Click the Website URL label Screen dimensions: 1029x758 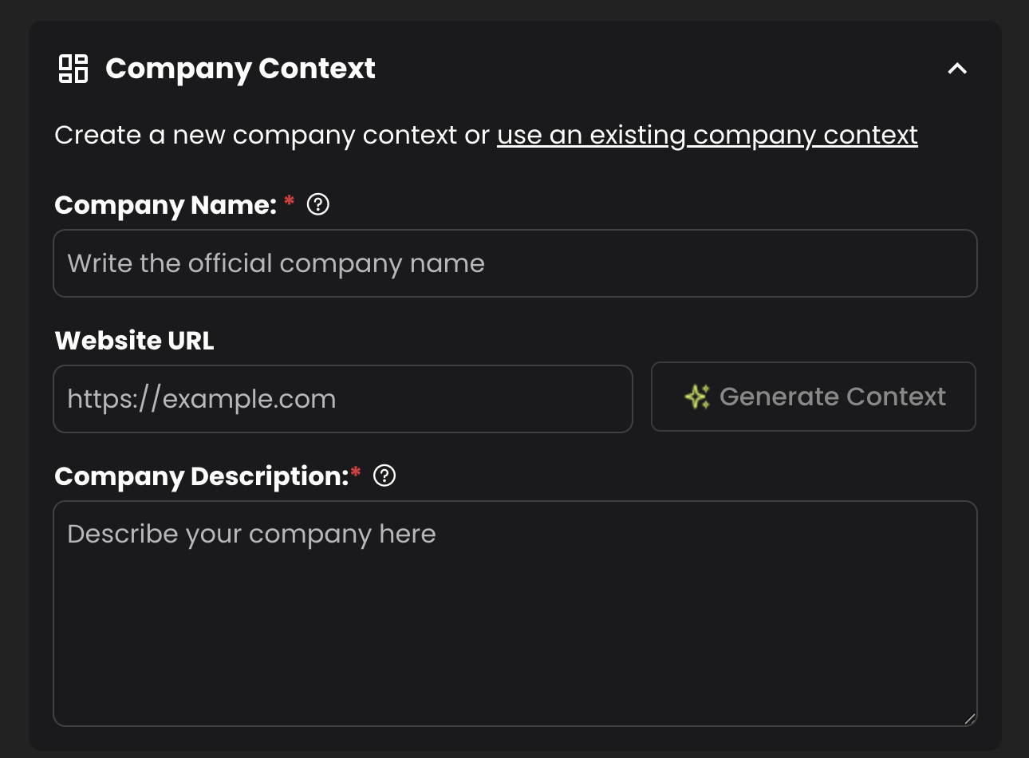(x=134, y=341)
